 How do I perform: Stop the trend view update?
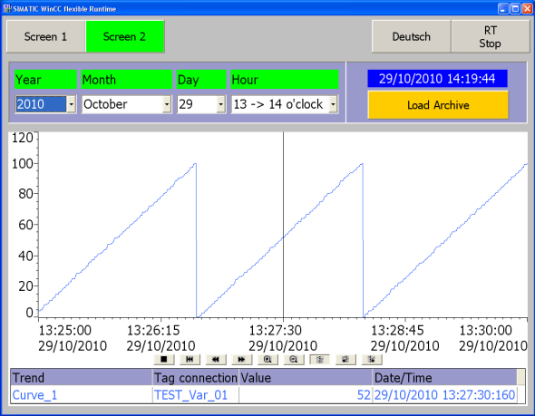click(x=164, y=359)
